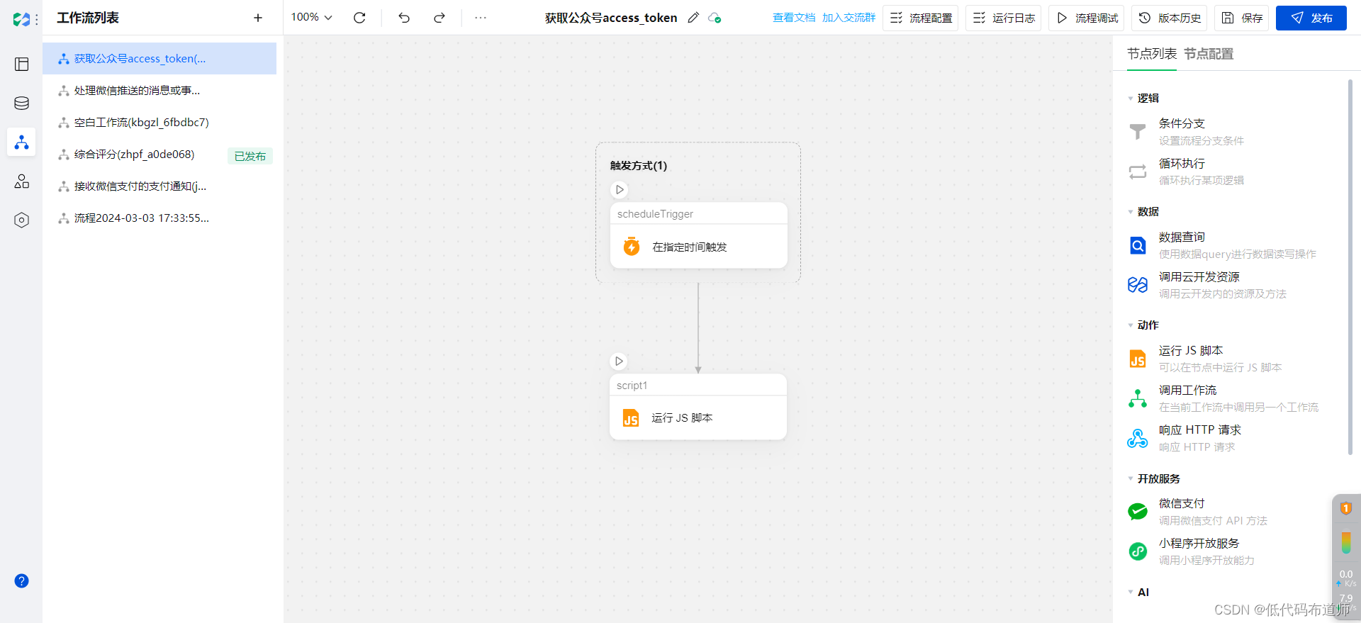Viewport: 1361px width, 623px height.
Task: Open the components shapes sidebar icon
Action: click(22, 181)
